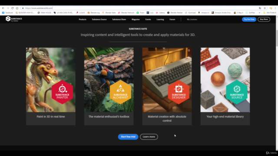
Task: Click the browser address bar URL
Action: [x=39, y=8]
